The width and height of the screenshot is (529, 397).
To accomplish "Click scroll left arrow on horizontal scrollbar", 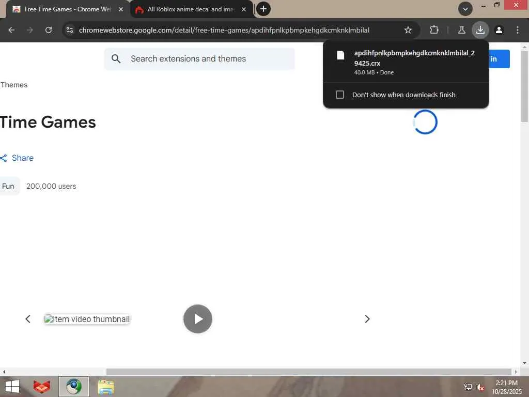I will coord(4,372).
